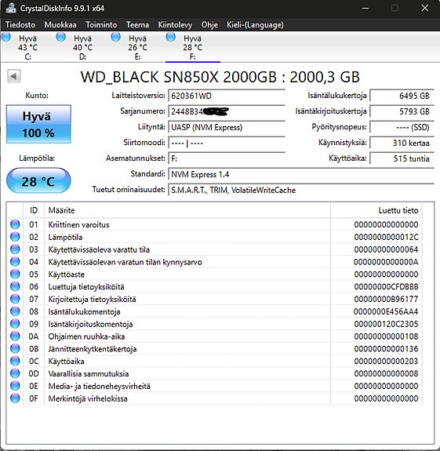Select raw value 0000000000008
Screen dimensions: 440x451
coord(386,373)
